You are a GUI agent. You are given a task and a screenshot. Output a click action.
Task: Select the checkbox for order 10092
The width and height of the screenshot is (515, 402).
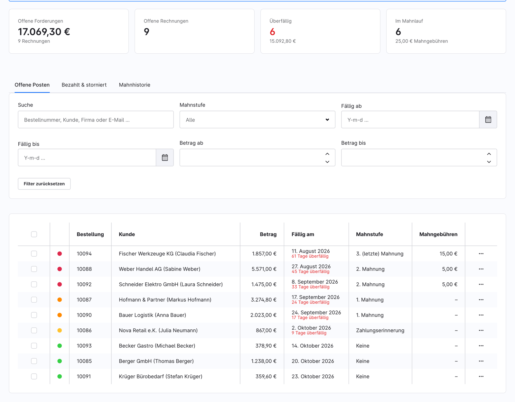click(x=34, y=284)
